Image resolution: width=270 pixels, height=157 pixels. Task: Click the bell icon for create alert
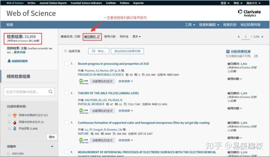point(9,61)
